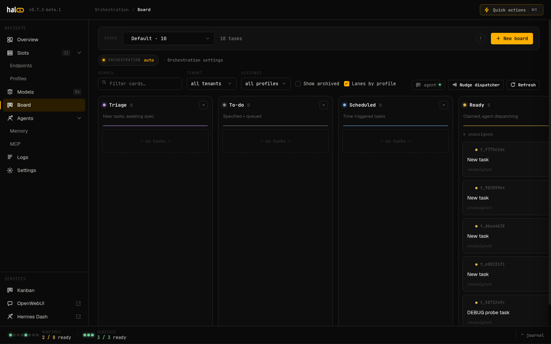Expand the Slots section chevron
Viewport: 551px width, 344px height.
[x=79, y=53]
